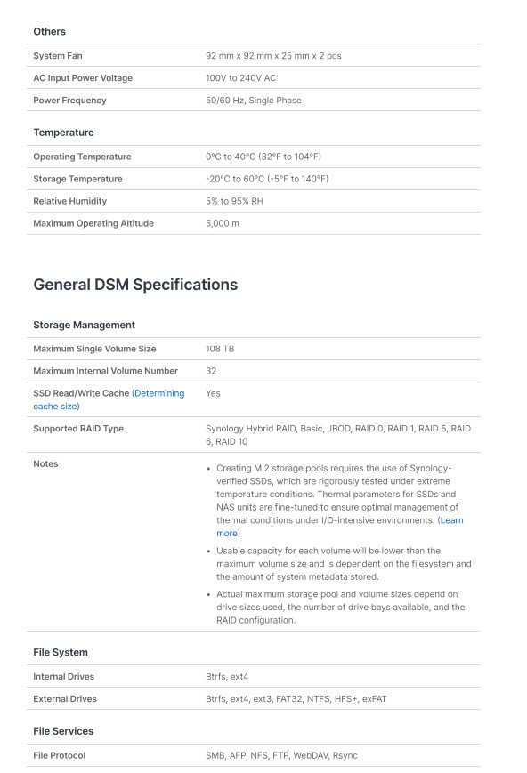
Task: Select the Storage Temperature row label
Action: [x=77, y=179]
